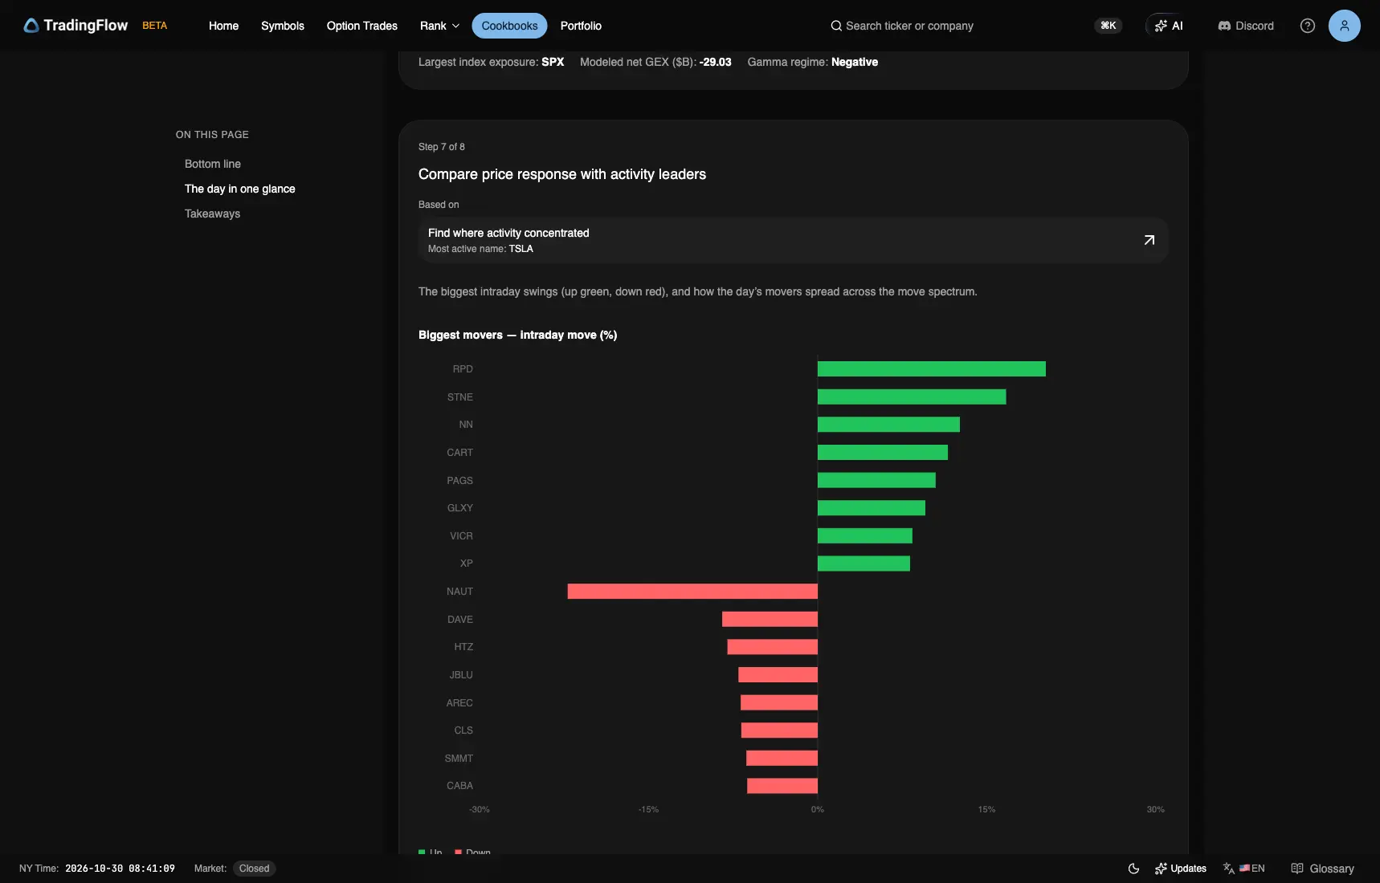The image size is (1380, 883).
Task: Open the linked step arrow icon
Action: pyautogui.click(x=1149, y=240)
